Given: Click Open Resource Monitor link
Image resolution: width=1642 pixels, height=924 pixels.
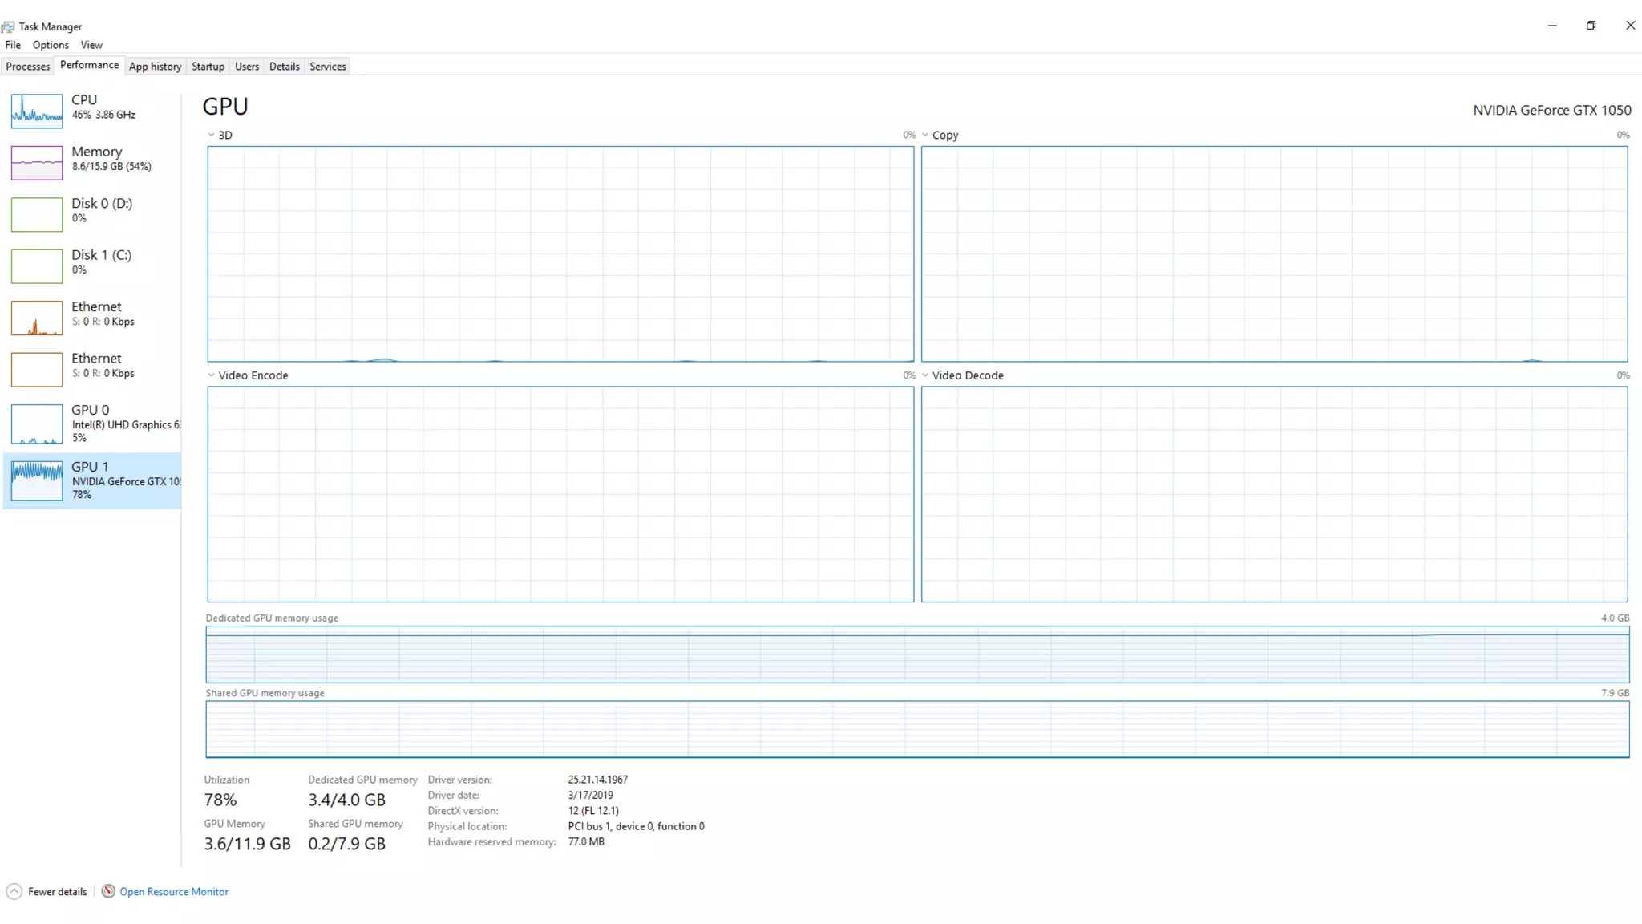Looking at the screenshot, I should (174, 891).
